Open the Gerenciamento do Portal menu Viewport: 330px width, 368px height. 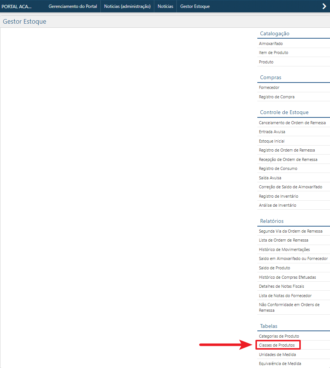click(x=73, y=6)
